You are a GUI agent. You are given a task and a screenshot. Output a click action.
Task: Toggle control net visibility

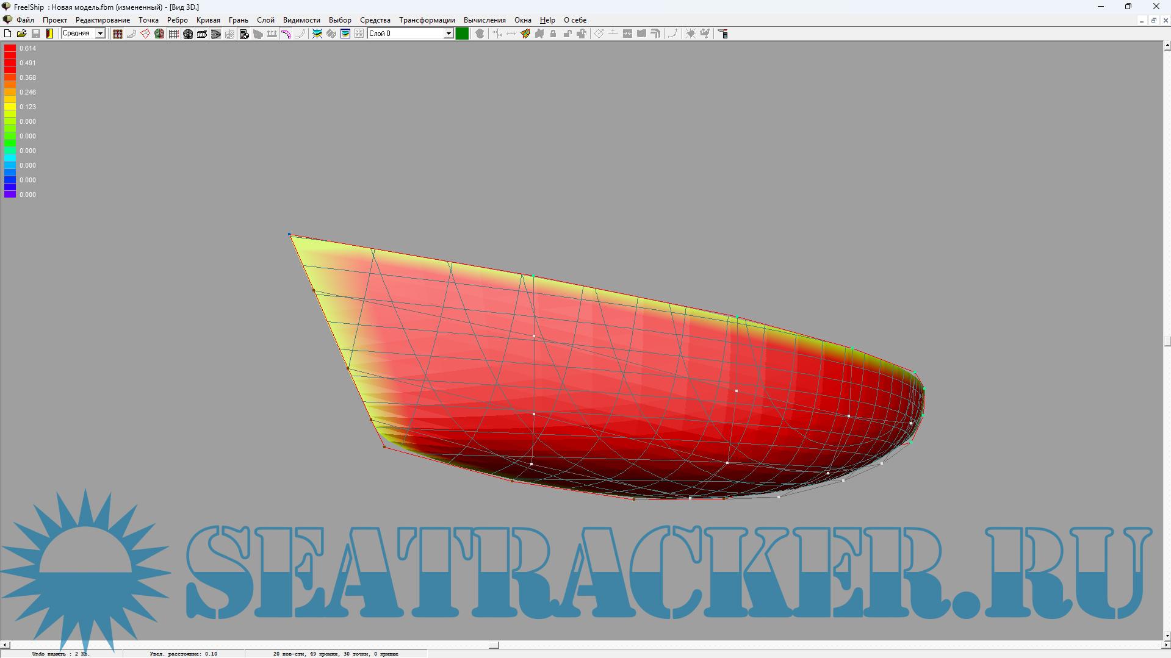point(118,34)
